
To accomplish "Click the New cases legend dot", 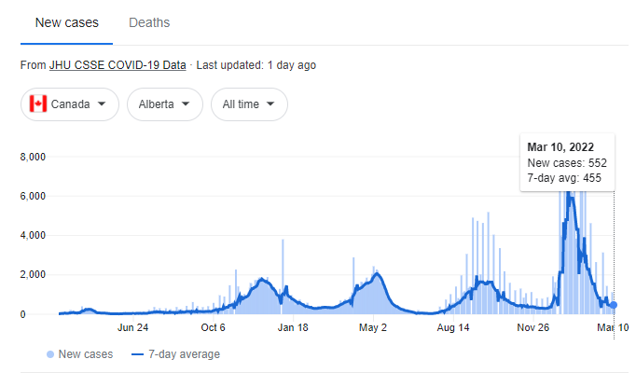I will (50, 354).
